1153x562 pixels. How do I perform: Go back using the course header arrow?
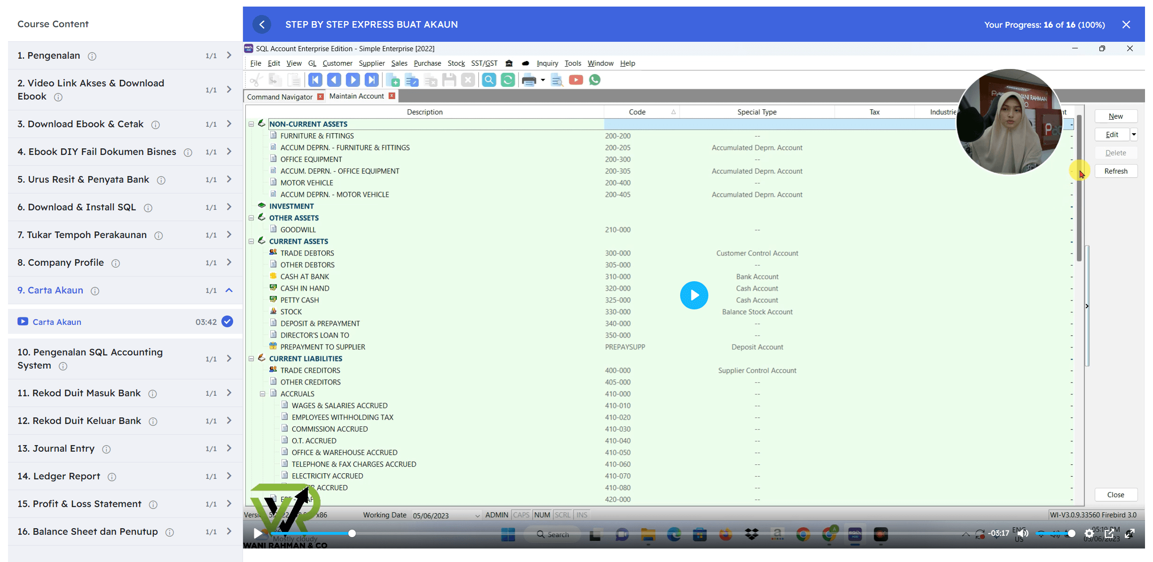point(262,24)
